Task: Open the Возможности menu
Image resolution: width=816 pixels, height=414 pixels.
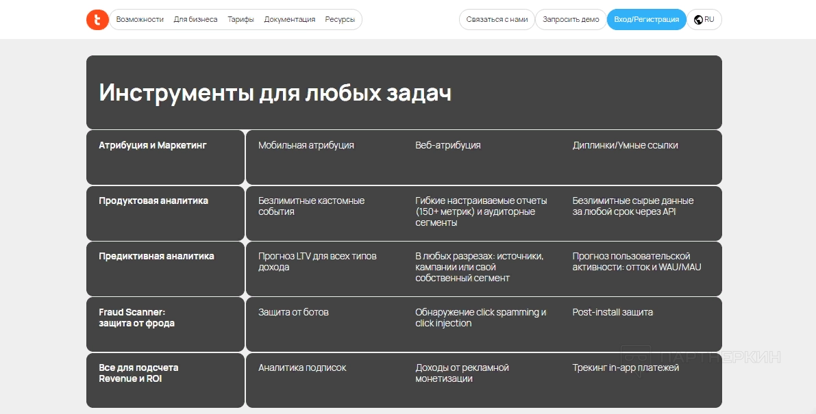Action: tap(140, 20)
